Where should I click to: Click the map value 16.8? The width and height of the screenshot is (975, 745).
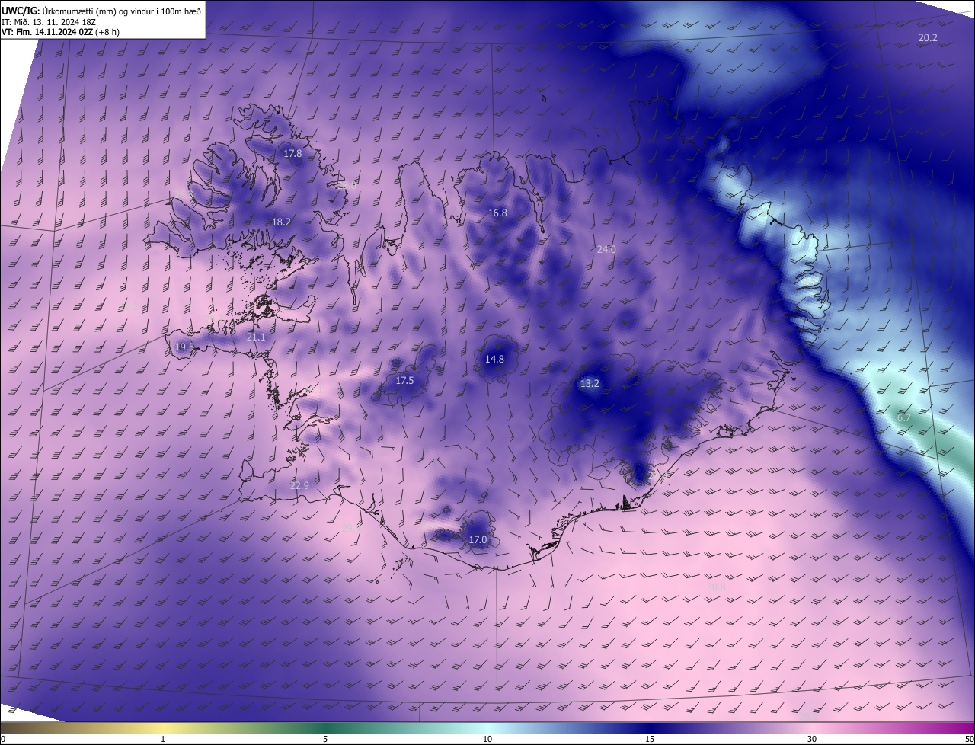pyautogui.click(x=497, y=213)
